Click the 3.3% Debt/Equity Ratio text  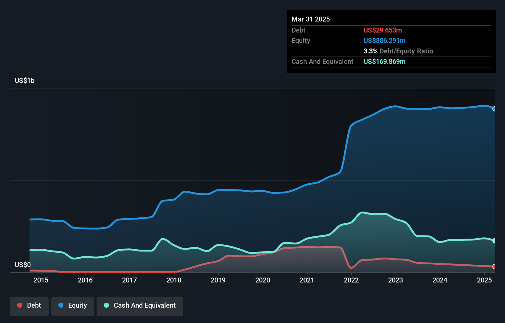(x=398, y=51)
